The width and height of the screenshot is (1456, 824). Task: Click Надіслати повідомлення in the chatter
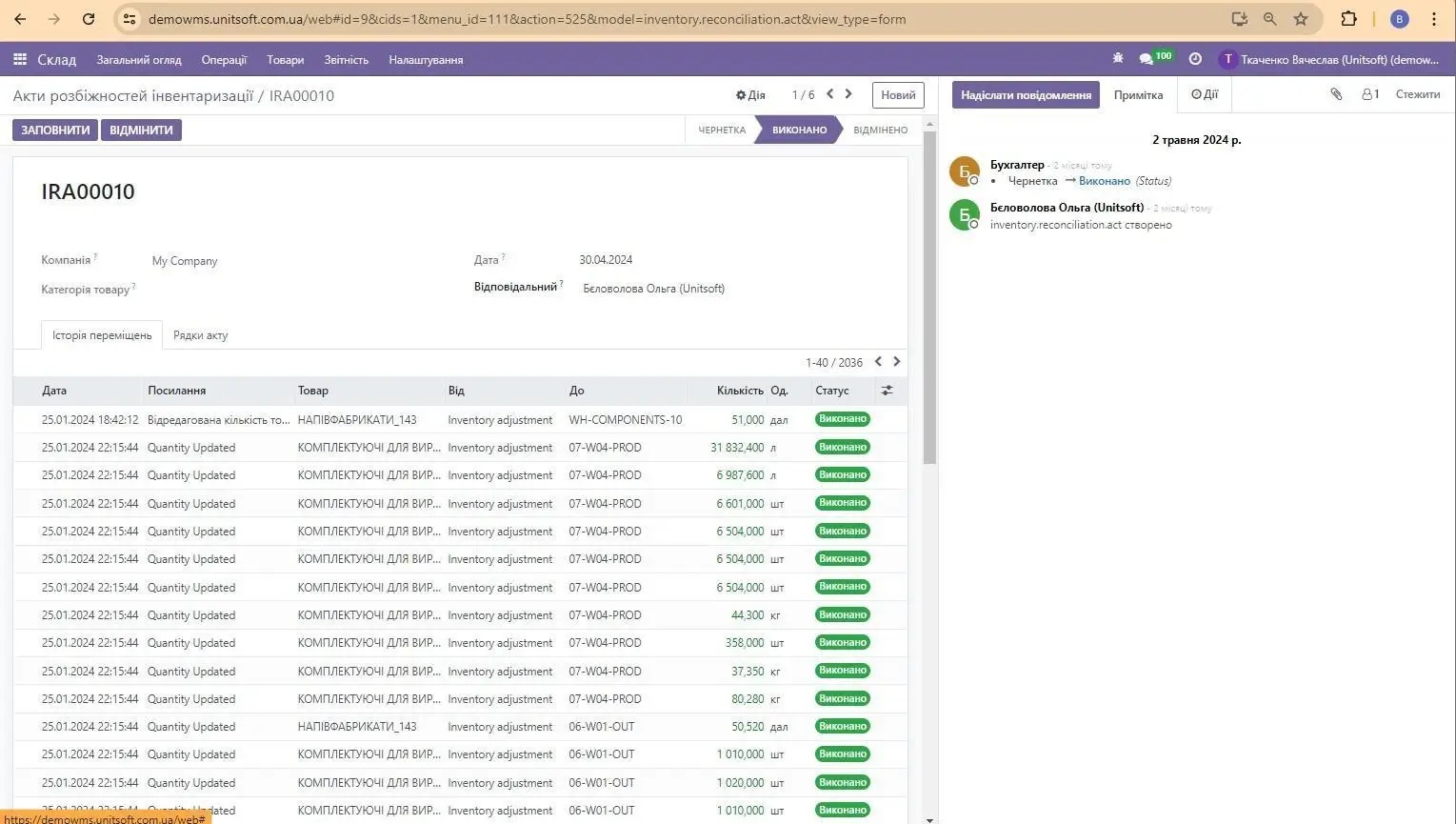click(x=1025, y=94)
